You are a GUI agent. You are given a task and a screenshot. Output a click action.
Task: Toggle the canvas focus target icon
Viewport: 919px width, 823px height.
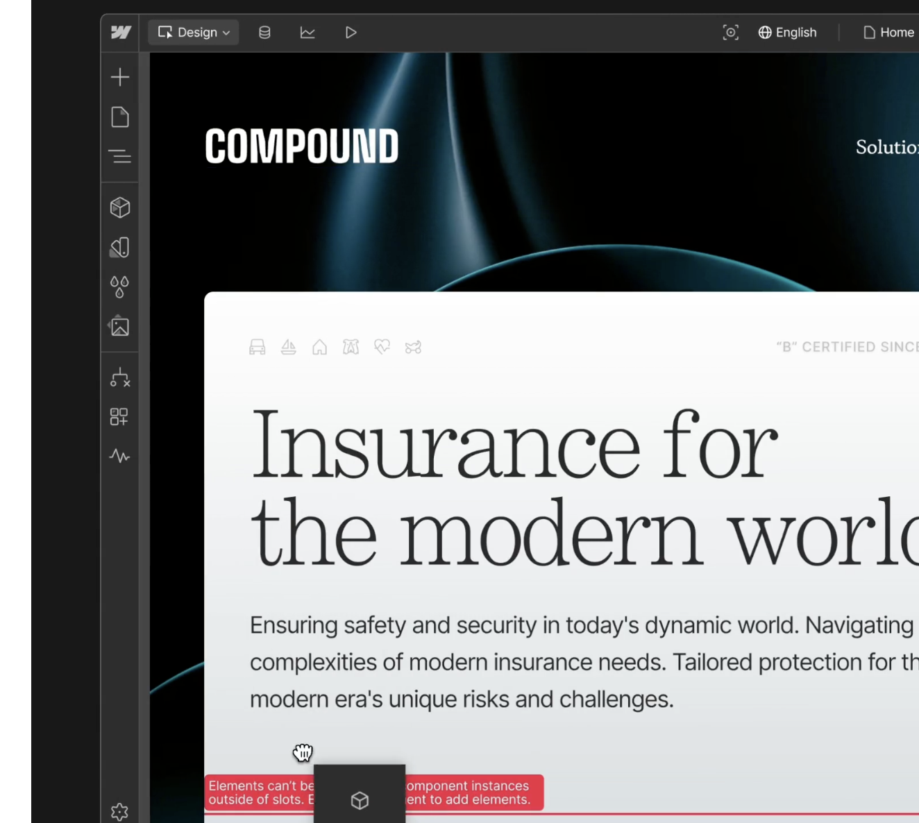tap(731, 33)
